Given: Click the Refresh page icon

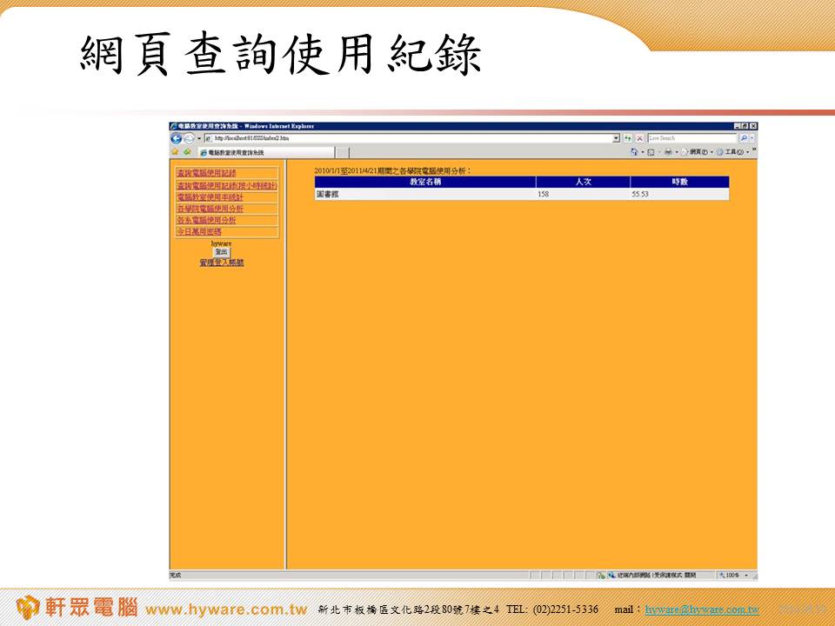Looking at the screenshot, I should [x=628, y=138].
